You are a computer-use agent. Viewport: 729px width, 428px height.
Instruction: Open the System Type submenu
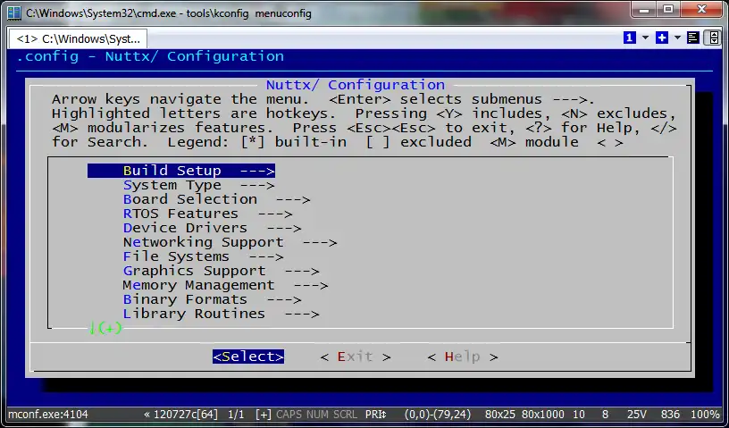(x=199, y=185)
